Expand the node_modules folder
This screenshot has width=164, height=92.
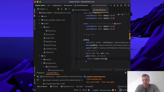click(x=39, y=20)
